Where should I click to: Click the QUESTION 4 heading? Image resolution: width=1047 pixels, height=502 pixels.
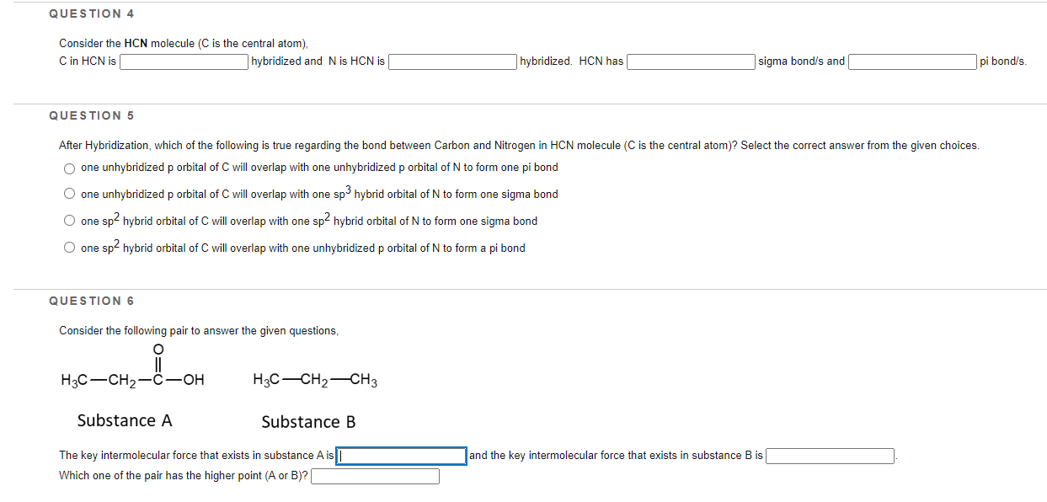click(x=92, y=13)
